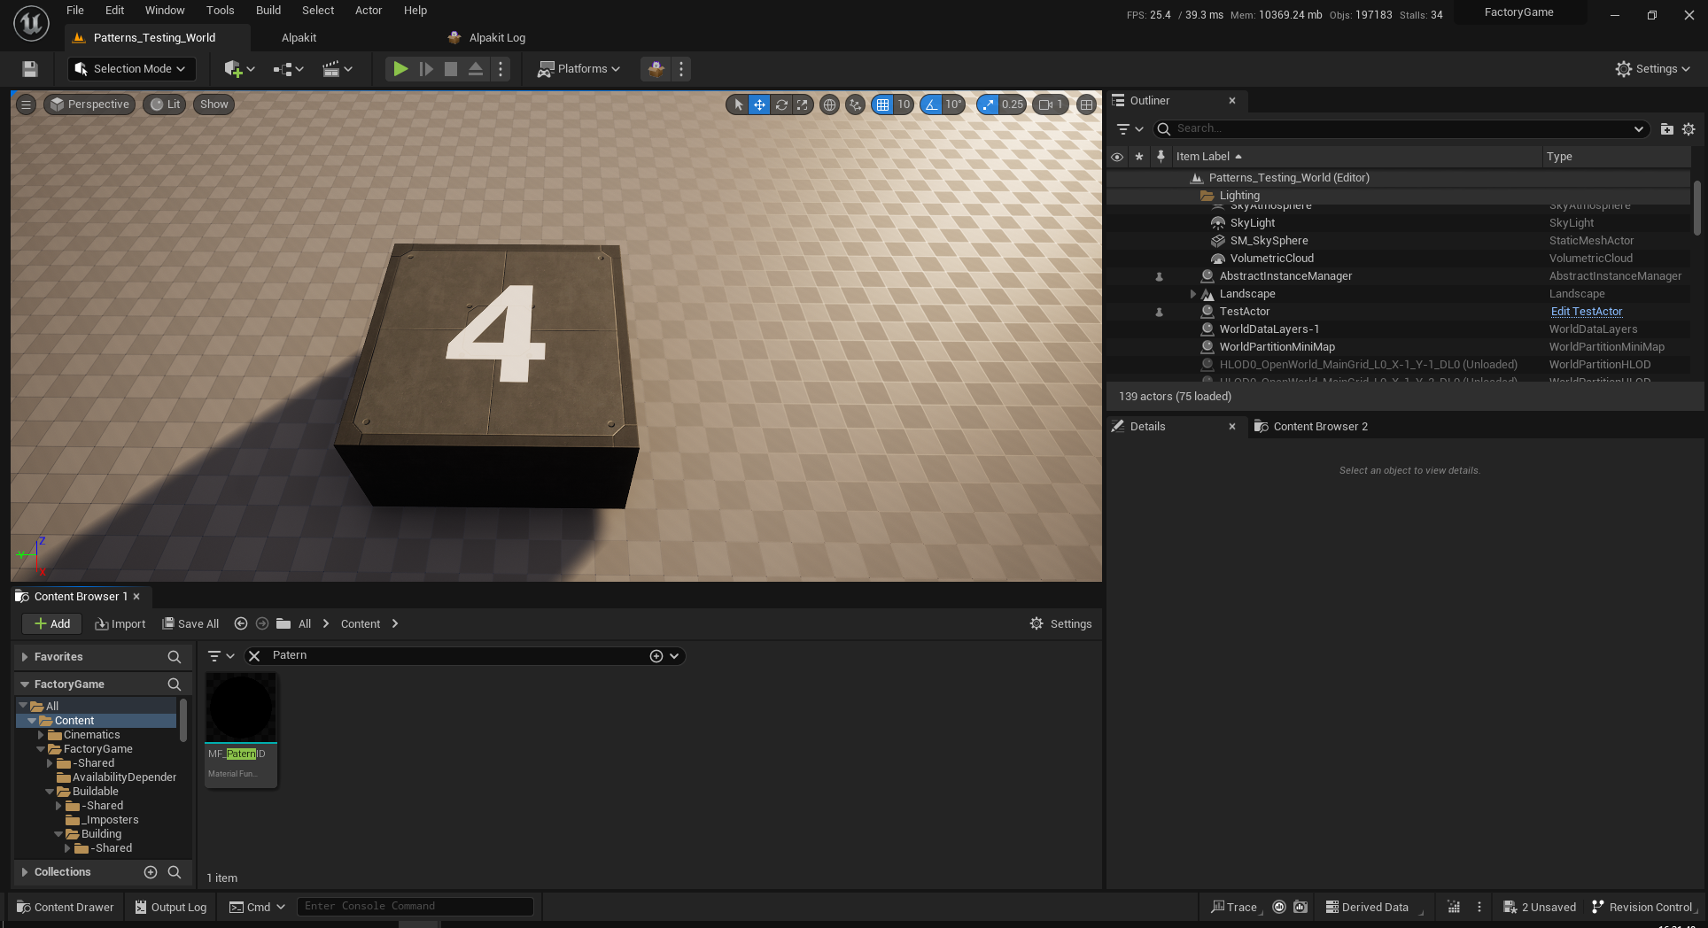This screenshot has width=1708, height=928.
Task: Toggle grid snapping on or off
Action: click(x=882, y=104)
